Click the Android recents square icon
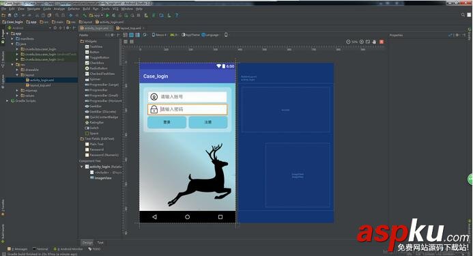The image size is (473, 256). pyautogui.click(x=220, y=217)
